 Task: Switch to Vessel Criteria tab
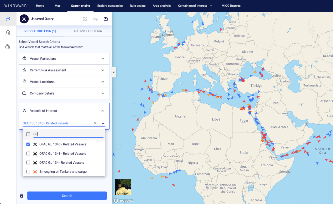click(x=40, y=31)
